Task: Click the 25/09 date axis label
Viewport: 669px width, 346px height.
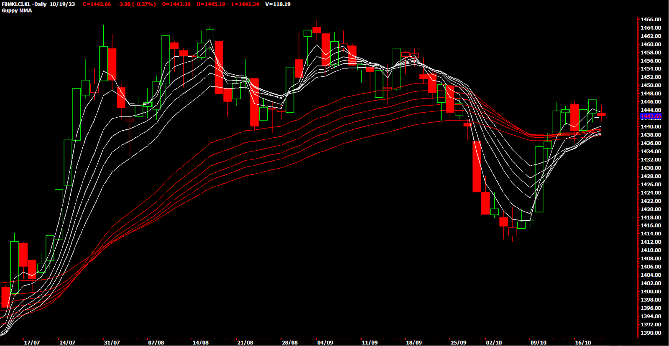Action: pos(458,343)
